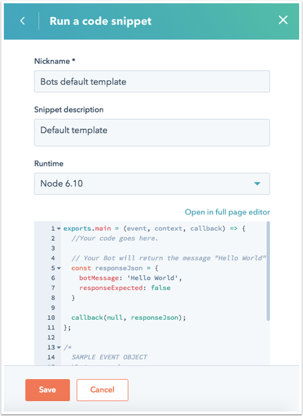The image size is (303, 416).
Task: Collapse code fold arrow on line 1
Action: 59,228
